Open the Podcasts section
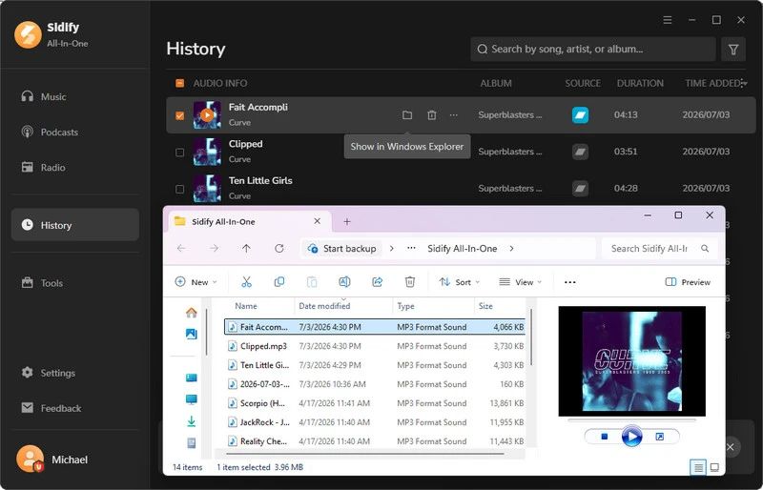Screen dimensions: 763x490 pos(50,132)
